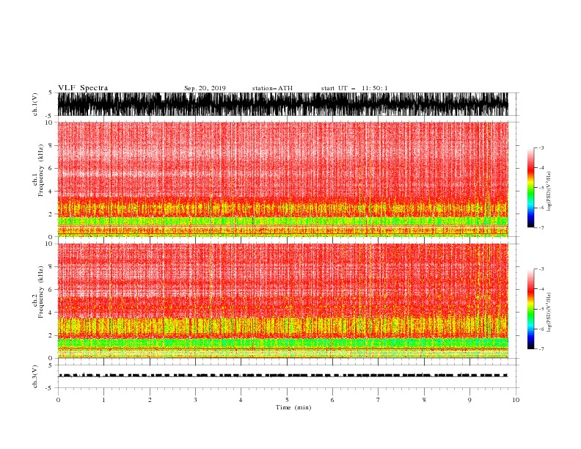
Task: Click the ch.3(V) axis label
Action: pos(35,376)
